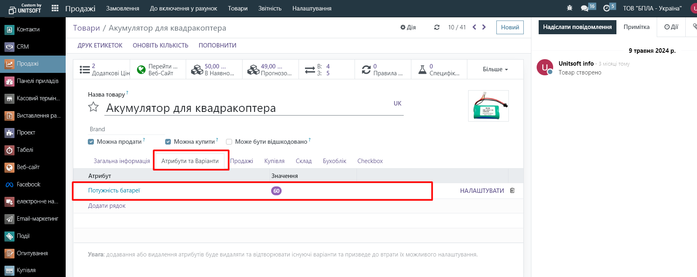This screenshot has height=277, width=697.
Task: Open the Дія actions dropdown
Action: coord(408,27)
